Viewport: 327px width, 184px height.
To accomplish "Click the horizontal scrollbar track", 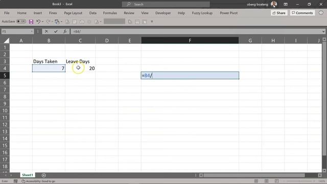I will [x=261, y=175].
